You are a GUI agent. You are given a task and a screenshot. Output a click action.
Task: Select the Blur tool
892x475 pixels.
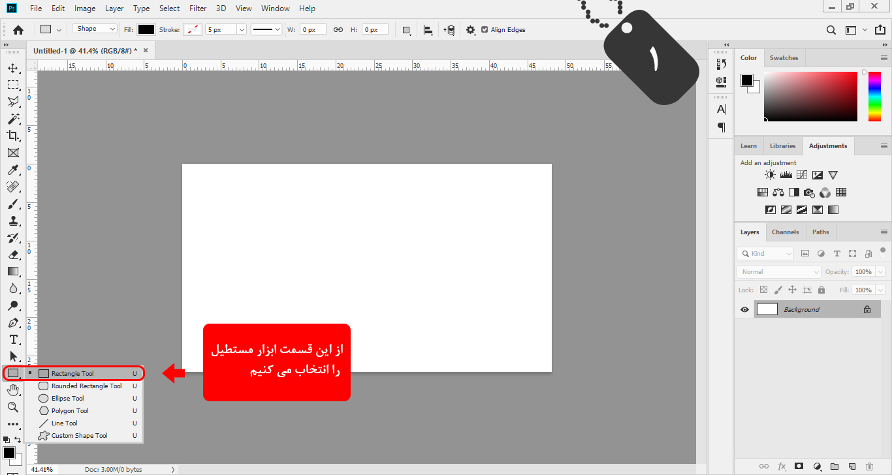(13, 288)
